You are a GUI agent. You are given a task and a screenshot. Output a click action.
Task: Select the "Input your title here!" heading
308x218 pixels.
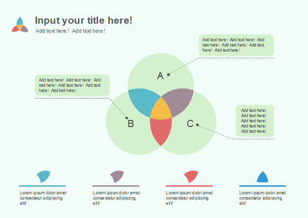[x=84, y=20]
